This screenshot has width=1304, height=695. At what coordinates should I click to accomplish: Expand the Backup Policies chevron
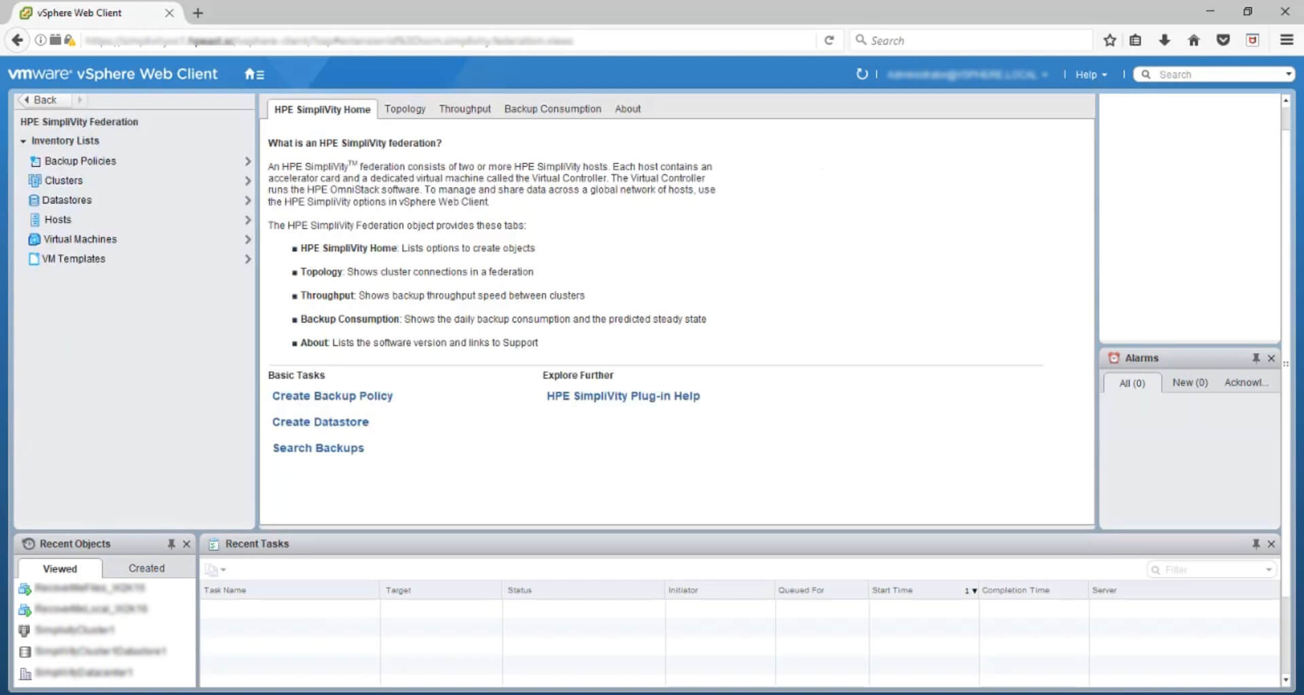coord(247,161)
